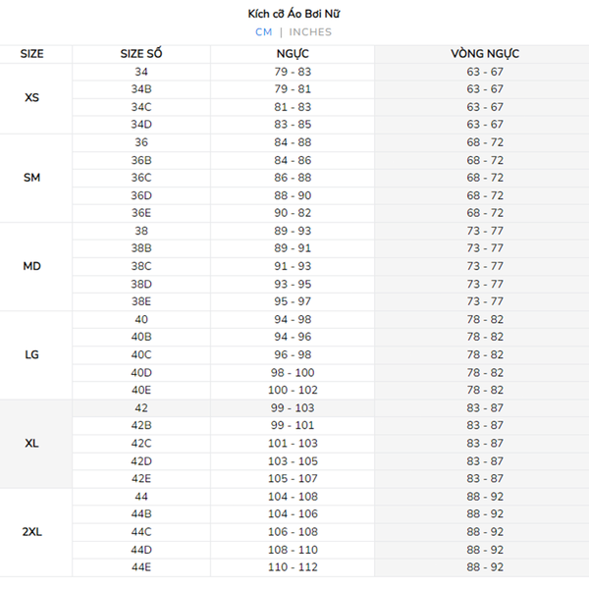589x589 pixels.
Task: Switch units to INCHES tab
Action: coord(310,31)
